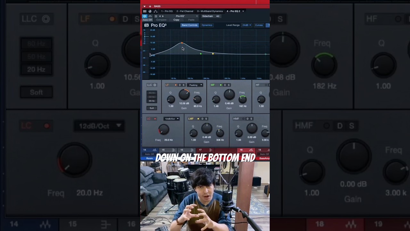This screenshot has width=410, height=231.
Task: Click the sidechain input arrow icon
Action: [x=218, y=16]
